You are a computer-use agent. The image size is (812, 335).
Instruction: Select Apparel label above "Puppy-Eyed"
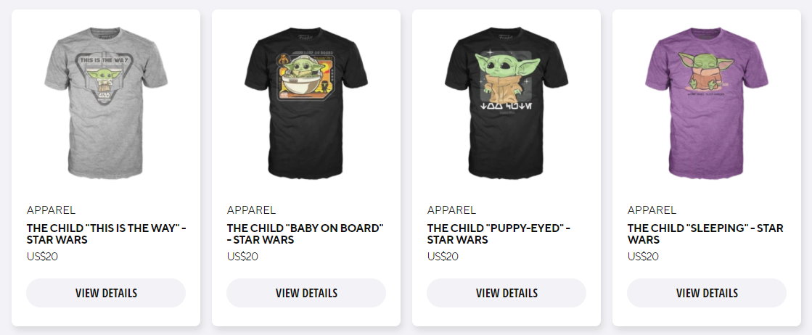pos(451,210)
